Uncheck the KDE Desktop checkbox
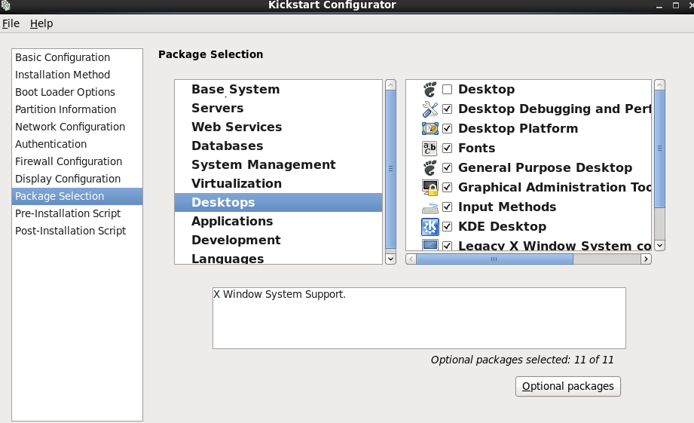 448,226
